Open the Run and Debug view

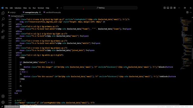pos(3,31)
